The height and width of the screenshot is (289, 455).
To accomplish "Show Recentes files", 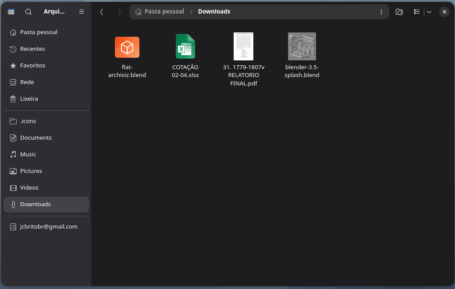I will coord(32,49).
